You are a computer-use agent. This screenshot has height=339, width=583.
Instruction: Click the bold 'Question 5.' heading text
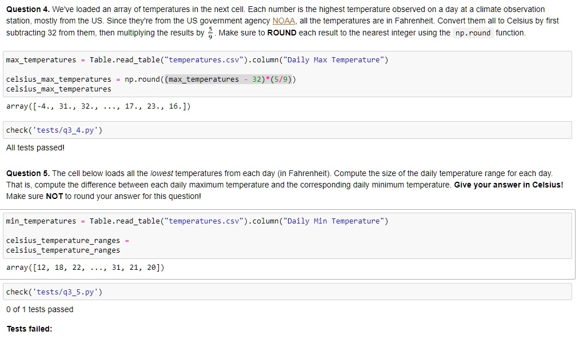(28, 173)
